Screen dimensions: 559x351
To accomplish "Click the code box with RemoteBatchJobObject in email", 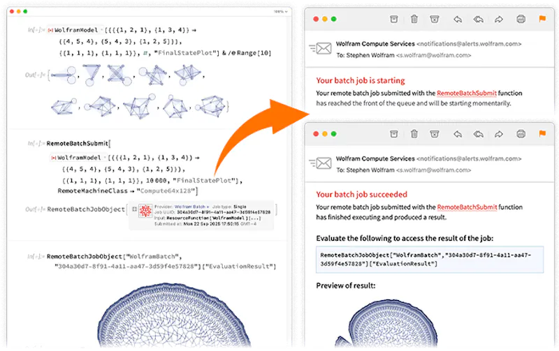I will (x=430, y=260).
